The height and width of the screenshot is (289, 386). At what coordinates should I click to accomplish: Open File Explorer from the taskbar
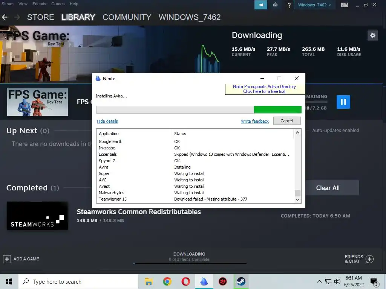coord(149,281)
